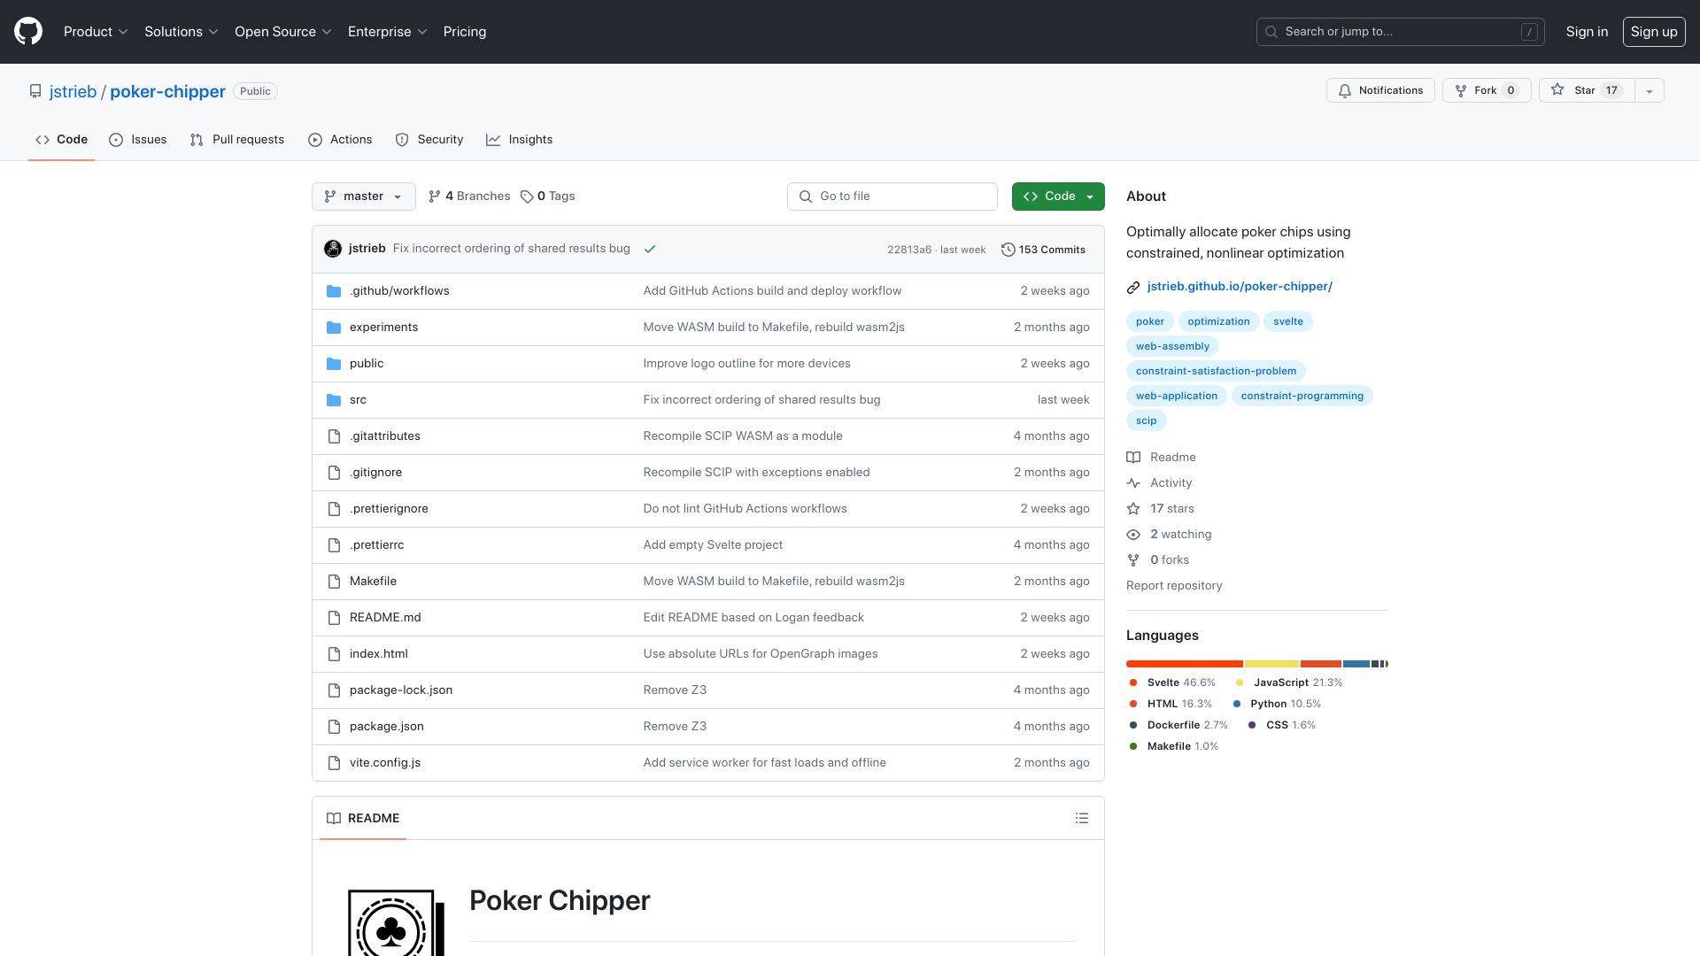Click the yellow JavaScript segment of language bar

(1271, 664)
